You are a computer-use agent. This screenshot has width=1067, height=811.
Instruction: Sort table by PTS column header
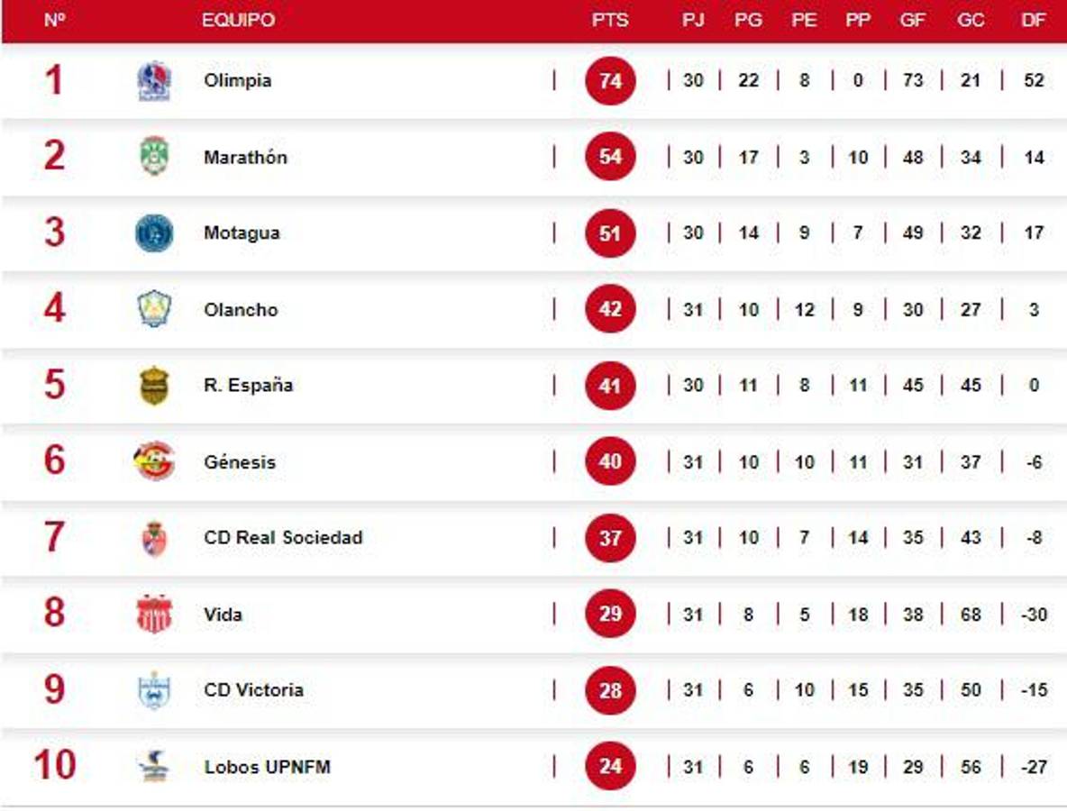click(610, 20)
